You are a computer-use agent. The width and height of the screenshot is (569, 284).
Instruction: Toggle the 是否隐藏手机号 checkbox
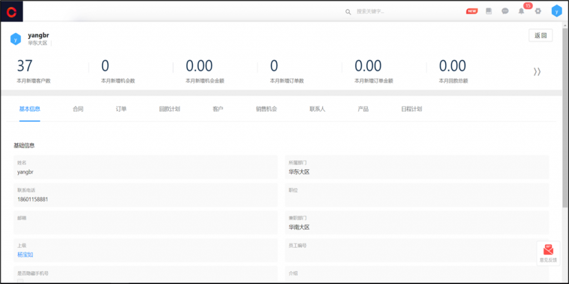click(x=20, y=281)
